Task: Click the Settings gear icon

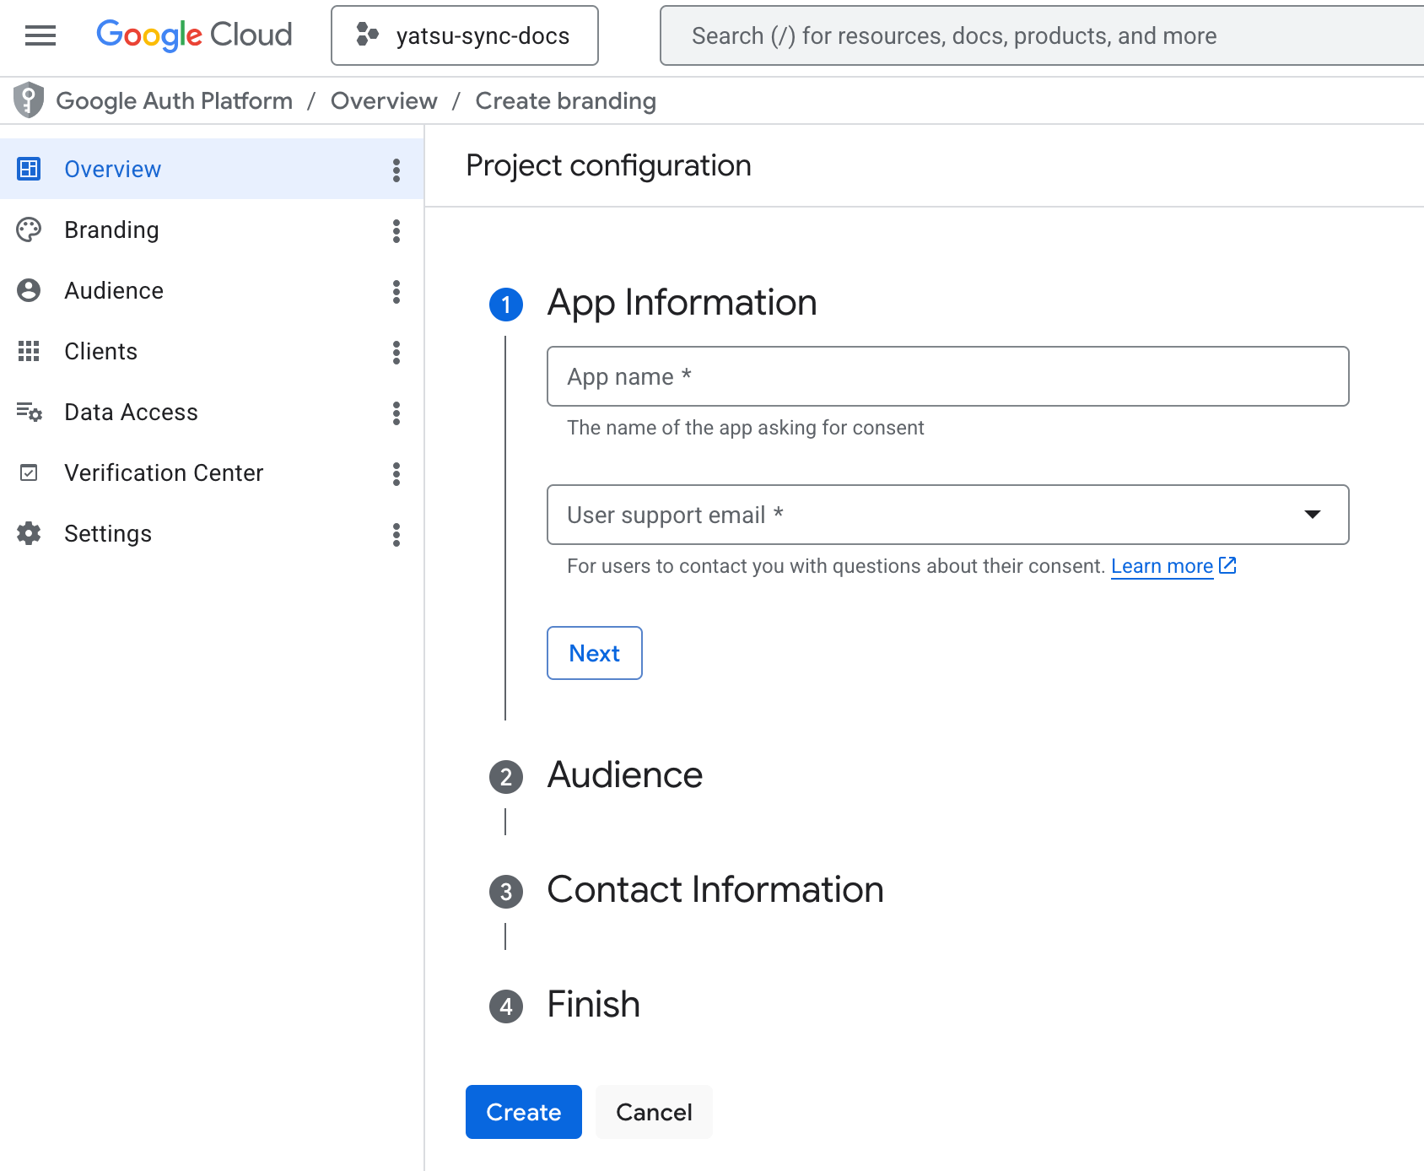Action: (29, 534)
